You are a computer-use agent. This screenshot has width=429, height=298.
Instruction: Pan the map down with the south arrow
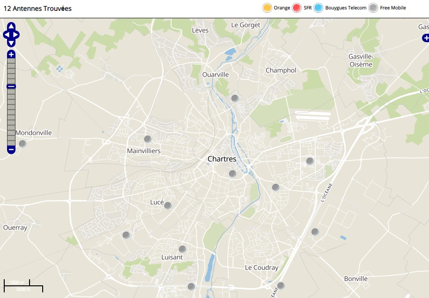coord(11,43)
